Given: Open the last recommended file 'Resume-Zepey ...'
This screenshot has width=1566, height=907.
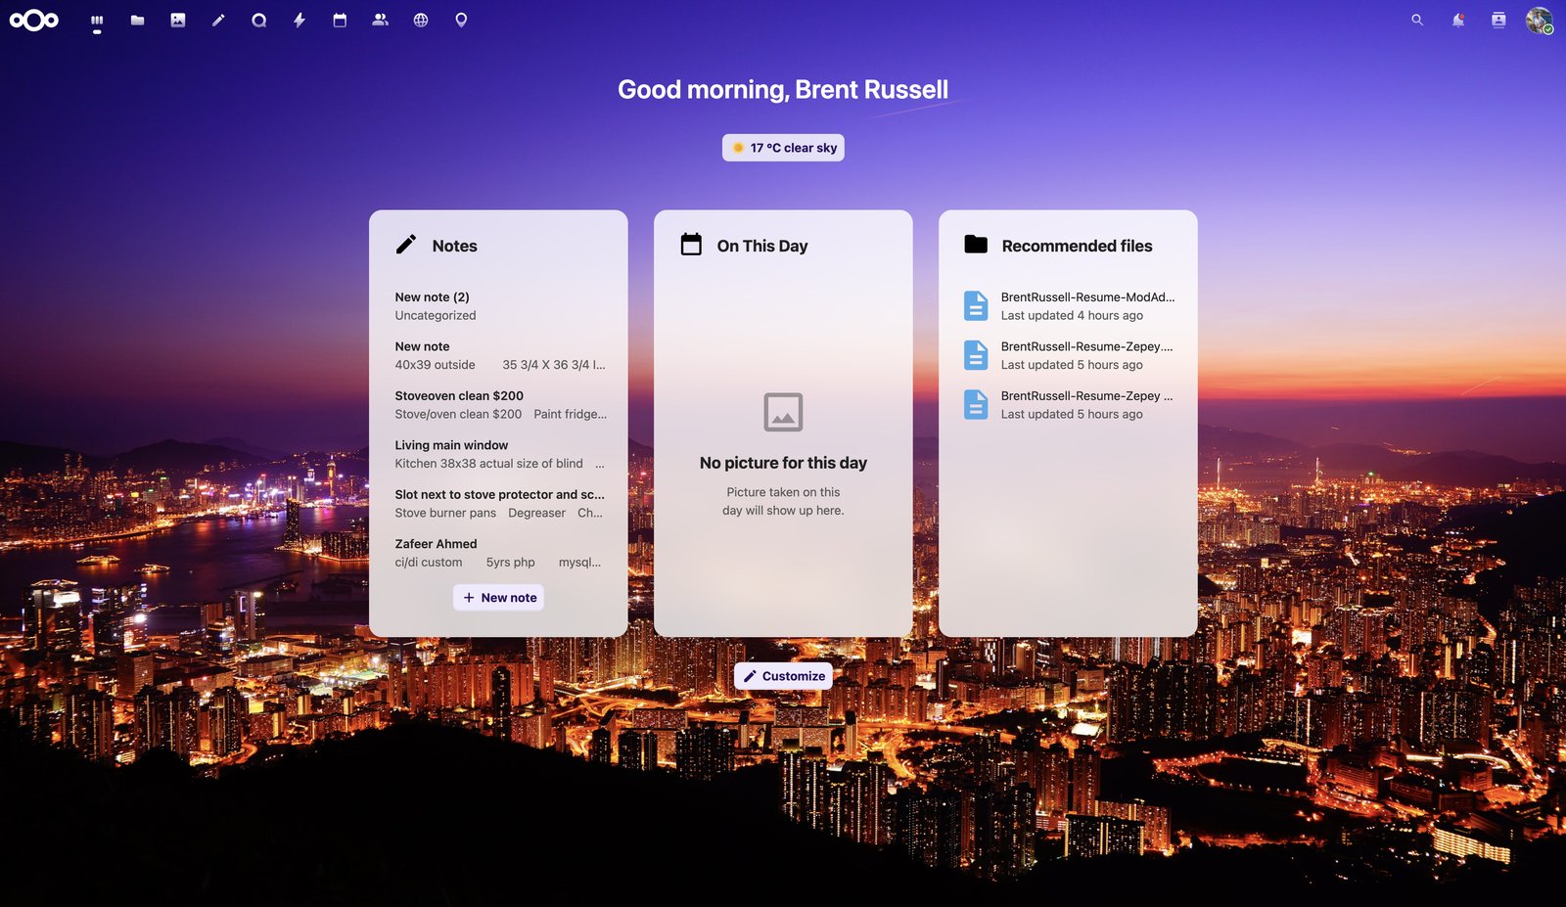Looking at the screenshot, I should 1068,405.
